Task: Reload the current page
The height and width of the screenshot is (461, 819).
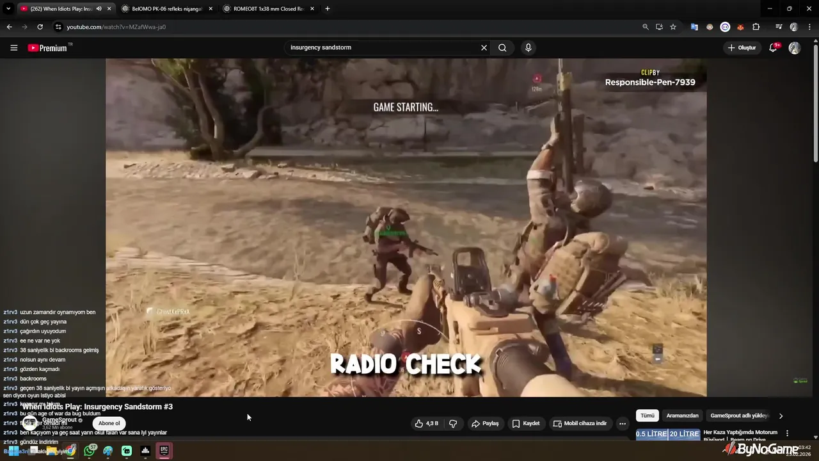Action: click(40, 27)
